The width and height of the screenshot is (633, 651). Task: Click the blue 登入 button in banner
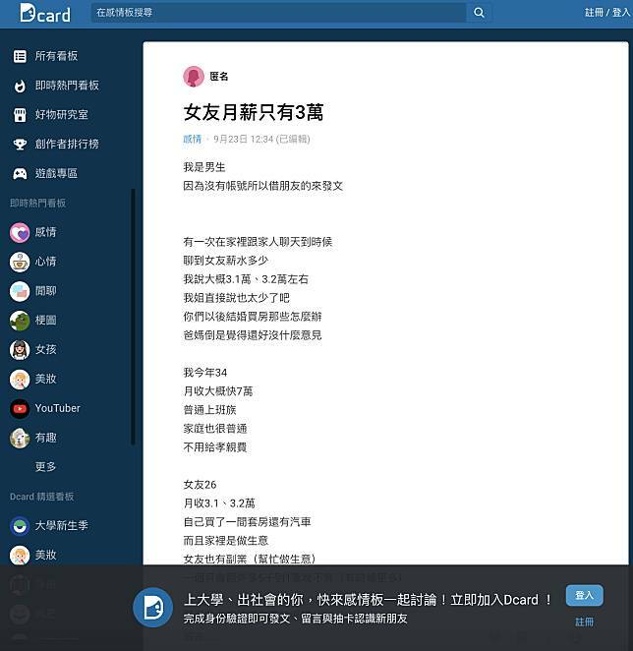coord(584,596)
